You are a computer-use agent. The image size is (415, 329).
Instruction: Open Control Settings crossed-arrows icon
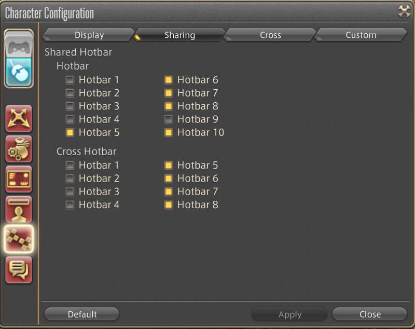19,119
